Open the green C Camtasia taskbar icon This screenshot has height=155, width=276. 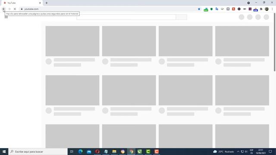pos(148,152)
